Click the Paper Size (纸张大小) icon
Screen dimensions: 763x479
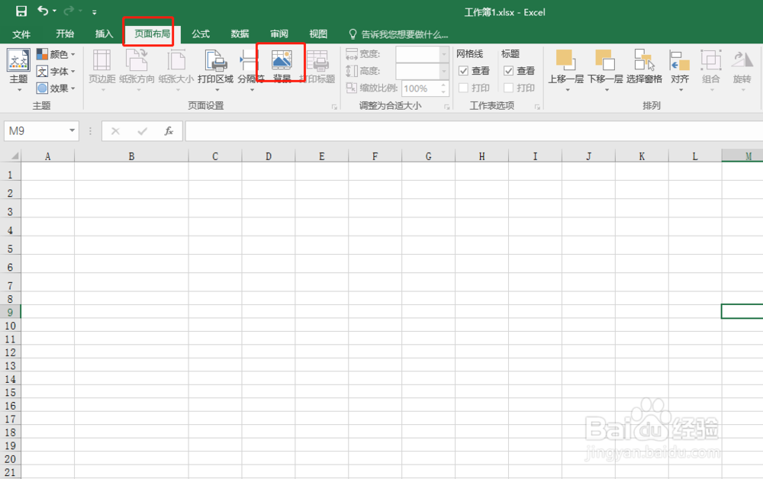click(x=175, y=60)
